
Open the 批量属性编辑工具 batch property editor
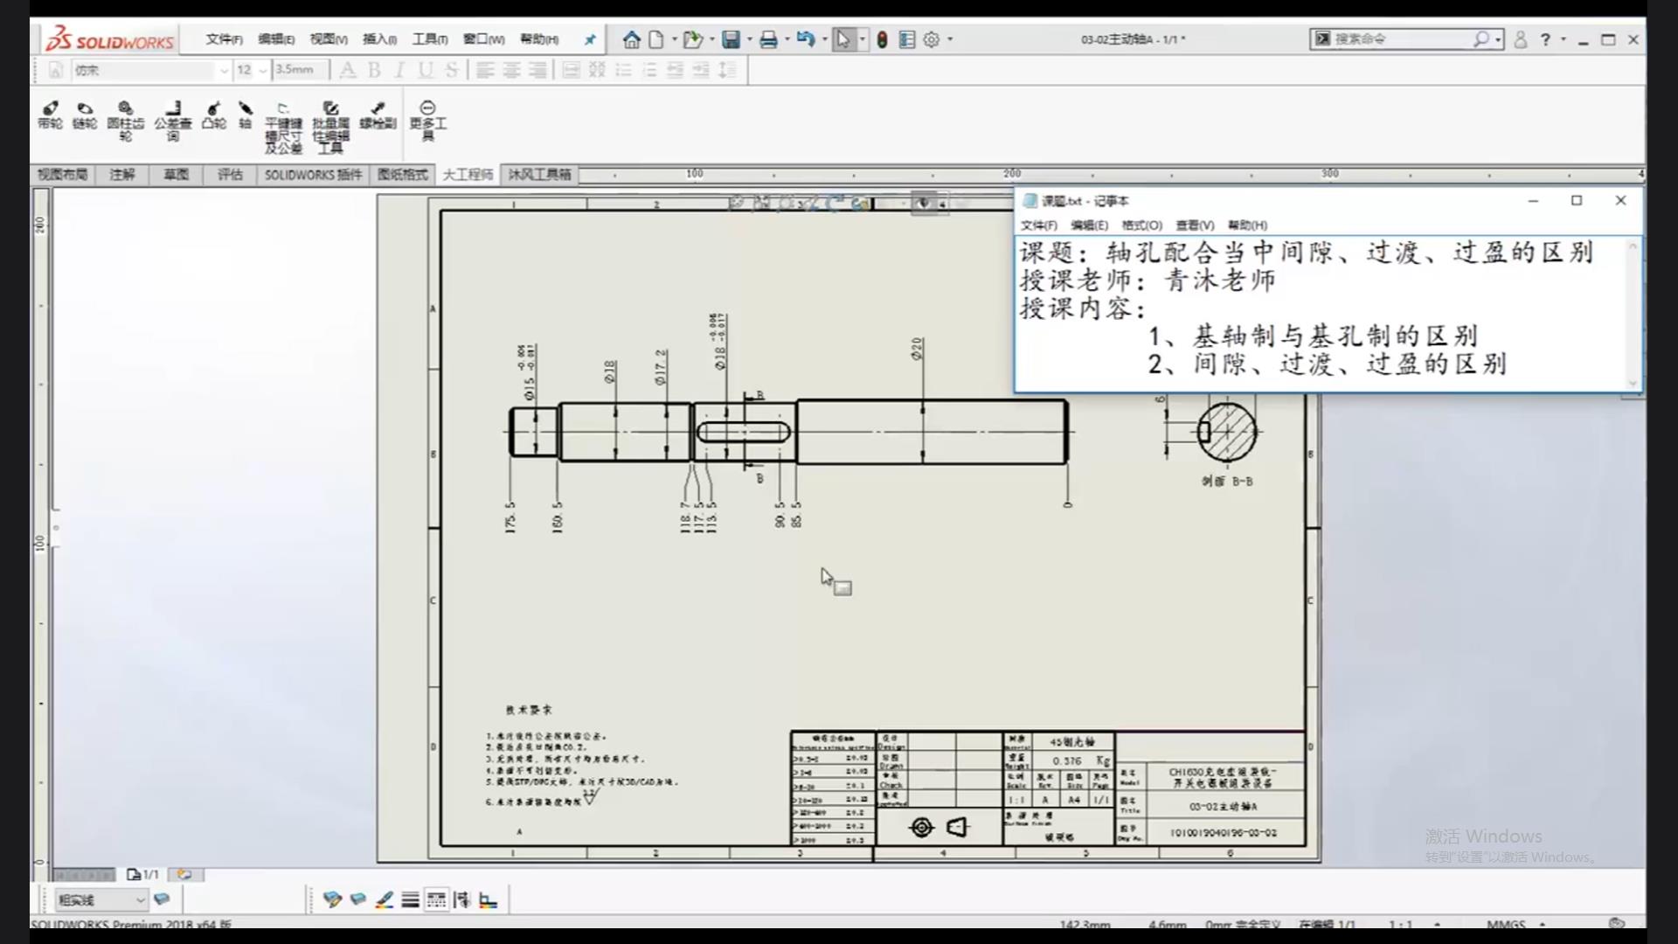330,127
